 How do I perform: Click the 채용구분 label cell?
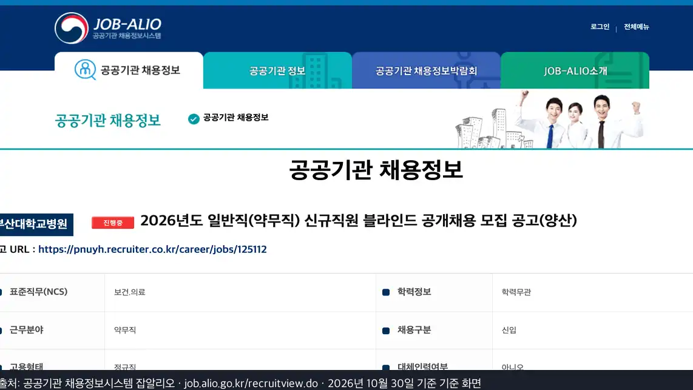point(434,331)
